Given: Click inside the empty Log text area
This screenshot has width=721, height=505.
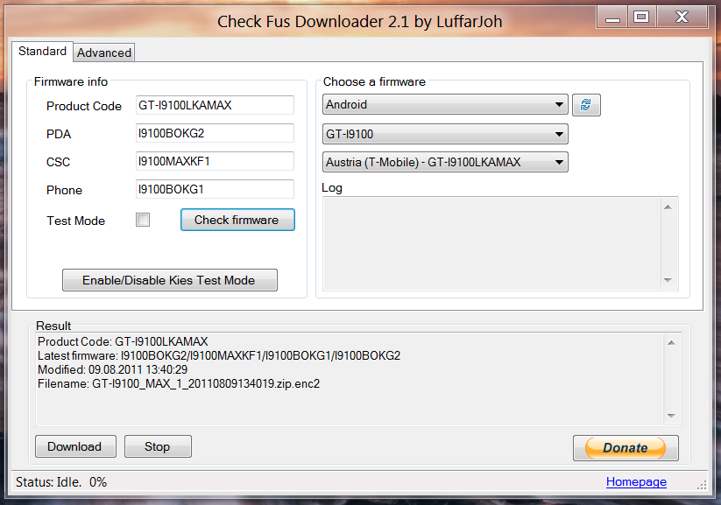Looking at the screenshot, I should pos(491,243).
